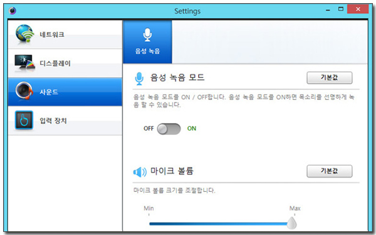Viewport: 376px width, 235px height.
Task: Click the speaker sound icon in sidebar
Action: tap(24, 91)
